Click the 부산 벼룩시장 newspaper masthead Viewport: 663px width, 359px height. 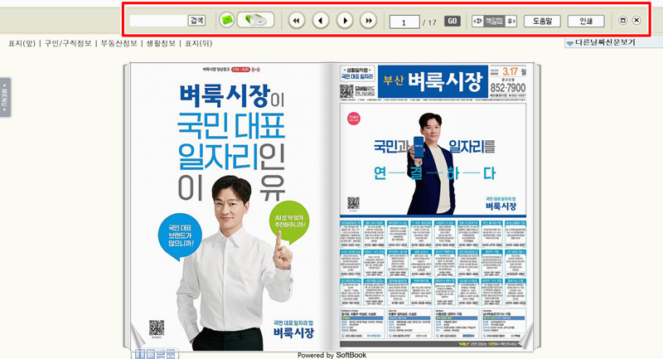coord(433,80)
